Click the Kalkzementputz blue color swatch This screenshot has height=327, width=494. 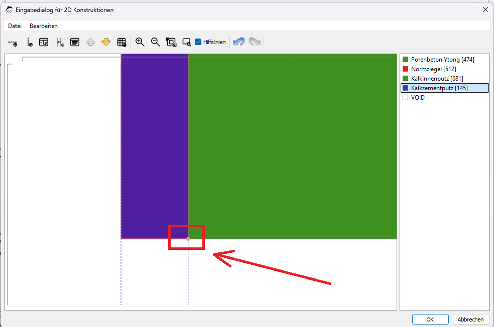coord(406,88)
